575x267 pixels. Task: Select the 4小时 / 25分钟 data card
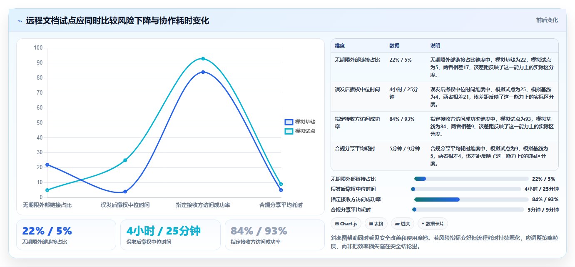pyautogui.click(x=170, y=235)
